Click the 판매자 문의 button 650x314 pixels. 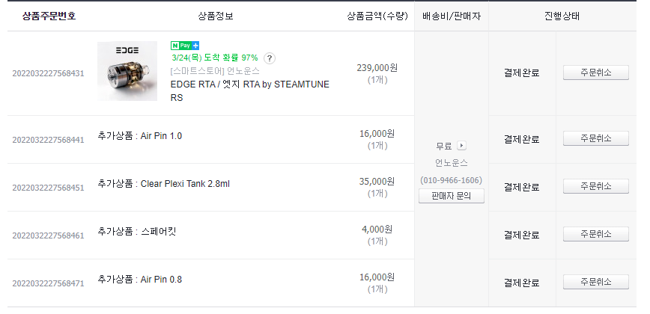(452, 197)
